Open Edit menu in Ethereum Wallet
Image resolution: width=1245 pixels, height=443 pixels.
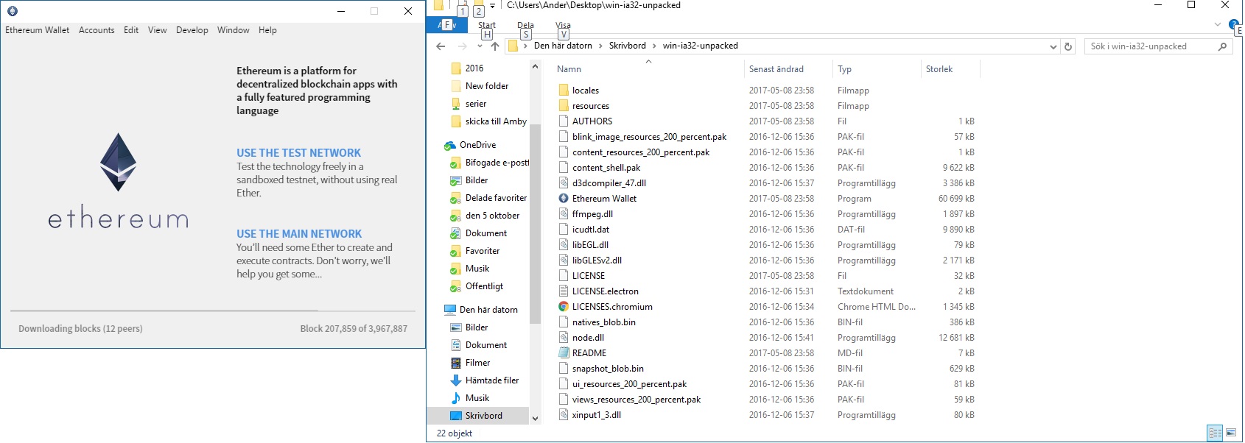(131, 30)
